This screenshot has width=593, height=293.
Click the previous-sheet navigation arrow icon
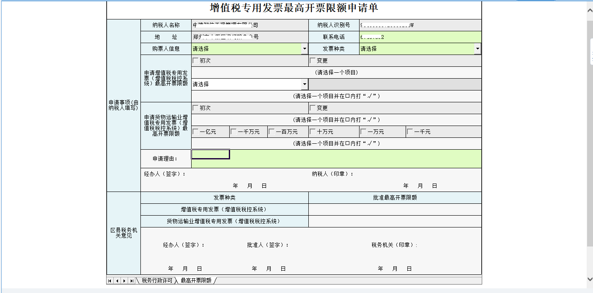coord(117,281)
